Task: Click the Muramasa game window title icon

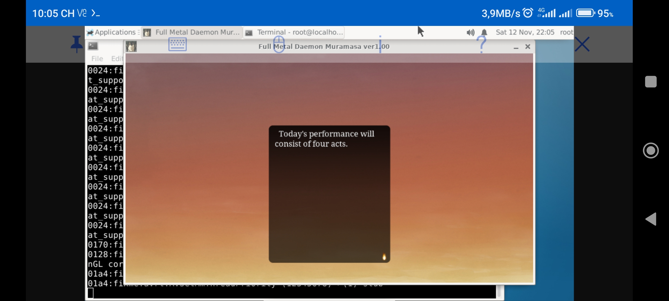Action: pos(131,47)
